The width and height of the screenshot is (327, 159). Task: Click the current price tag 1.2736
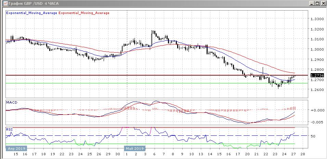(316, 75)
